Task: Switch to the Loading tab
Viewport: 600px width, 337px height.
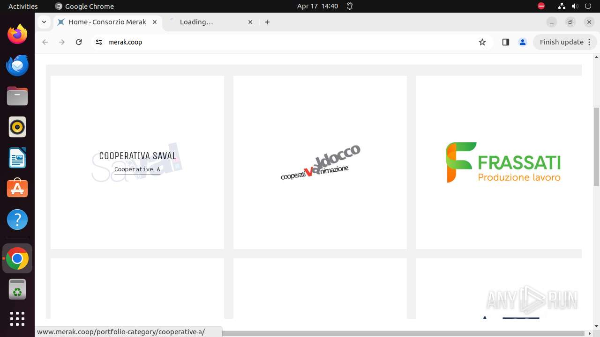Action: click(211, 22)
